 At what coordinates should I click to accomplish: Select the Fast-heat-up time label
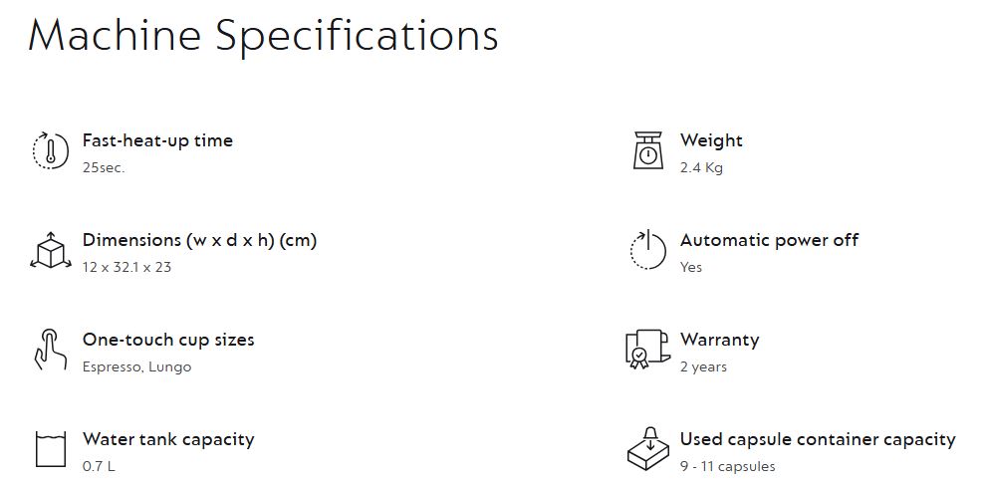(x=157, y=140)
